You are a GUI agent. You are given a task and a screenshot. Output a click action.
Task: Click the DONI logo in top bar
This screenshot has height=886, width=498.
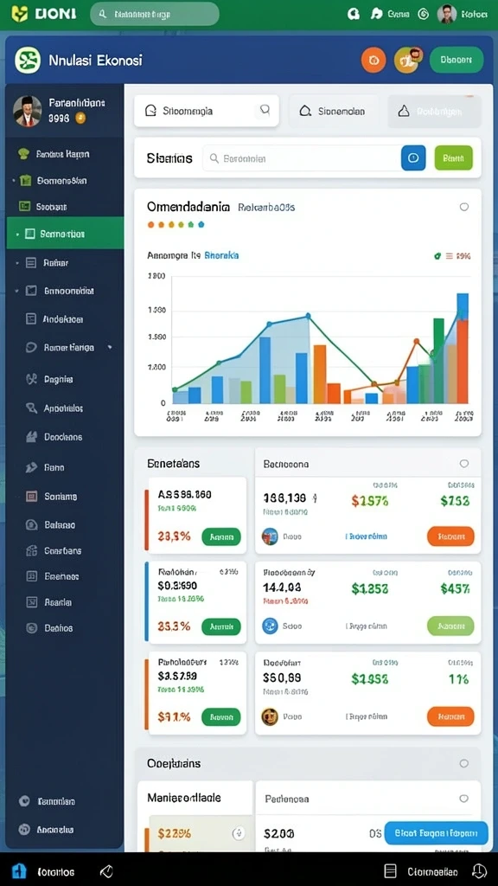point(43,14)
